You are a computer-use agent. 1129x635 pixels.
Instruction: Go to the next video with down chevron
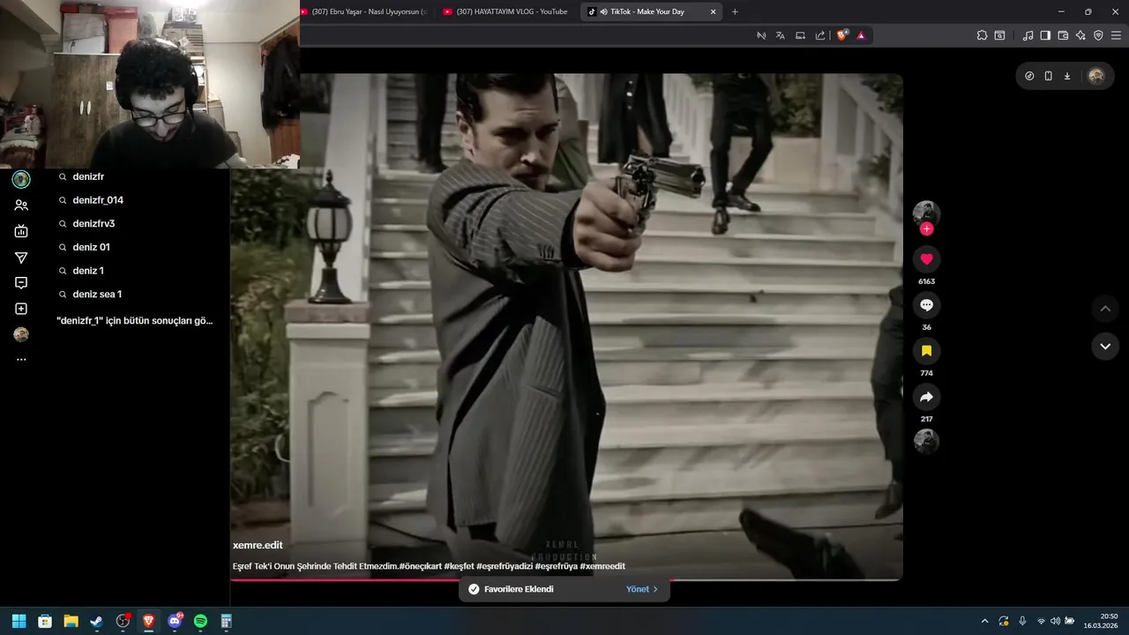coord(1105,347)
